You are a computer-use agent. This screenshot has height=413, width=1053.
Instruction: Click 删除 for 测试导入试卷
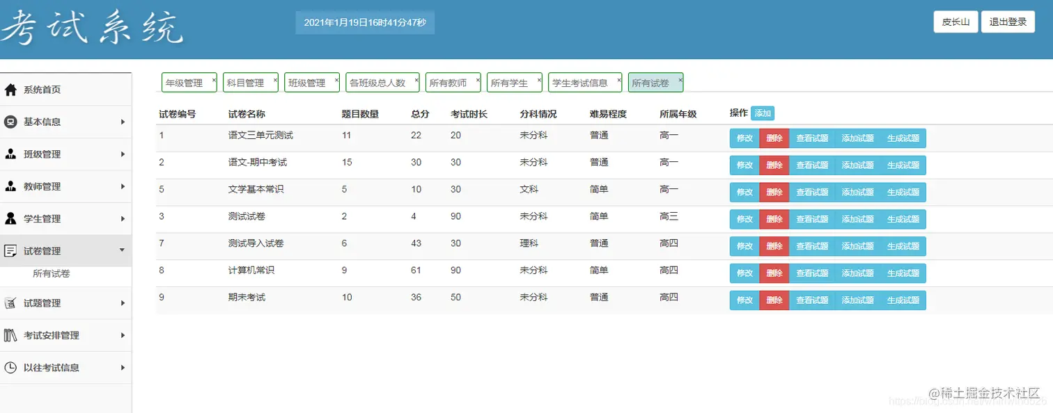point(774,246)
